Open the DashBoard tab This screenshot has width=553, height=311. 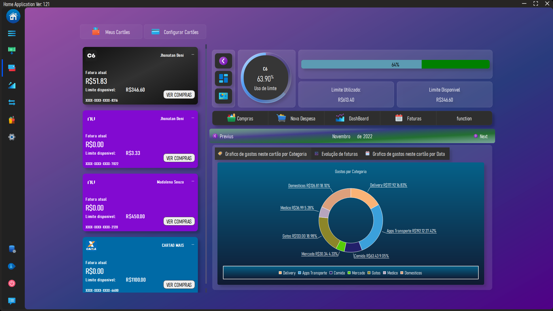[x=352, y=118]
